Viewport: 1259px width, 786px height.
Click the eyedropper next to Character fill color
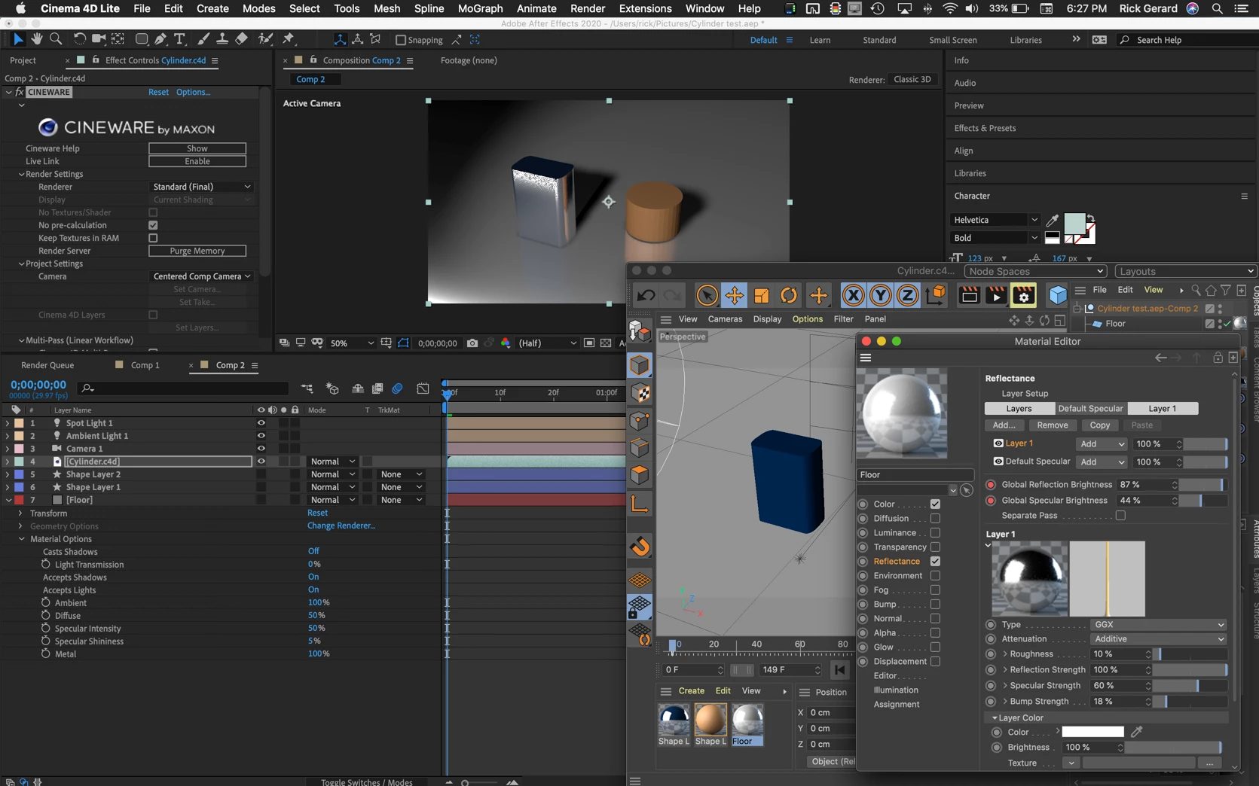point(1053,220)
